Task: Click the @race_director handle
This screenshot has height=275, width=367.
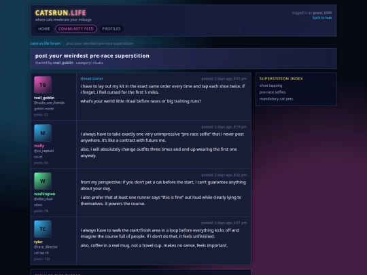Action: 46,246
